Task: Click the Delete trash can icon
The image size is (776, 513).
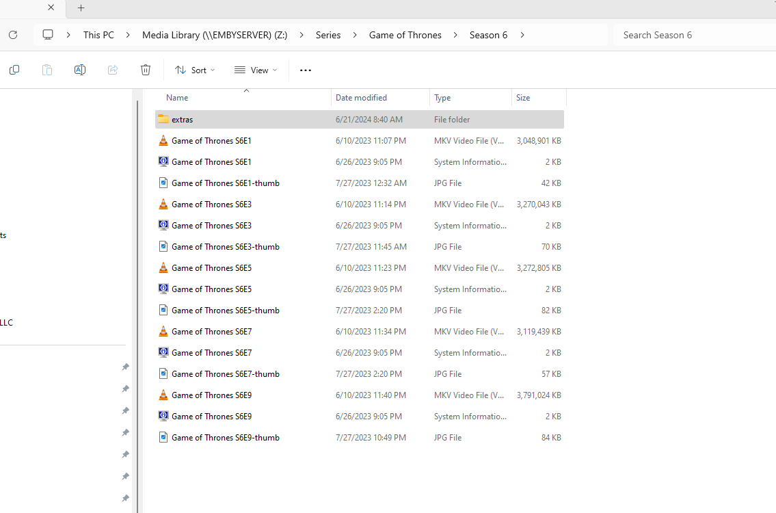Action: point(146,70)
